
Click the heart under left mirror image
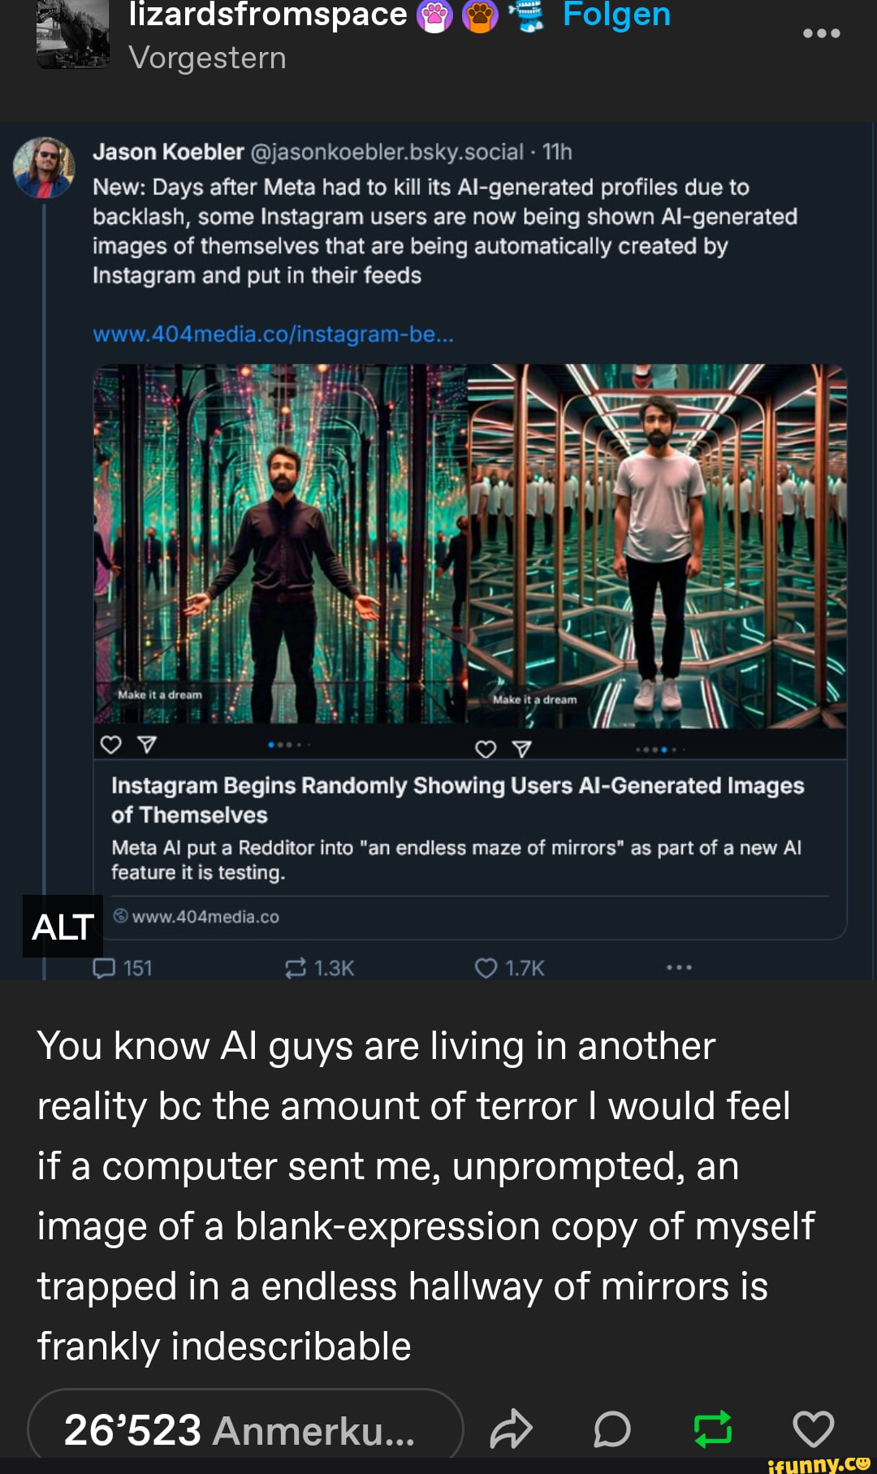(x=110, y=745)
